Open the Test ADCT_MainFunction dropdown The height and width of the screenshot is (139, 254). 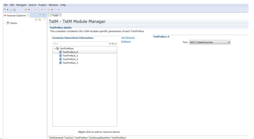point(210,42)
